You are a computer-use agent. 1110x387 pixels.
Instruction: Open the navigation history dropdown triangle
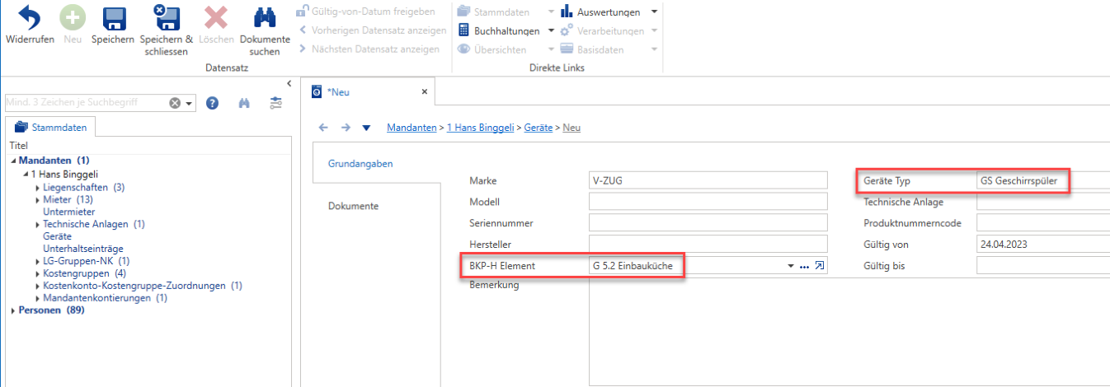point(366,128)
